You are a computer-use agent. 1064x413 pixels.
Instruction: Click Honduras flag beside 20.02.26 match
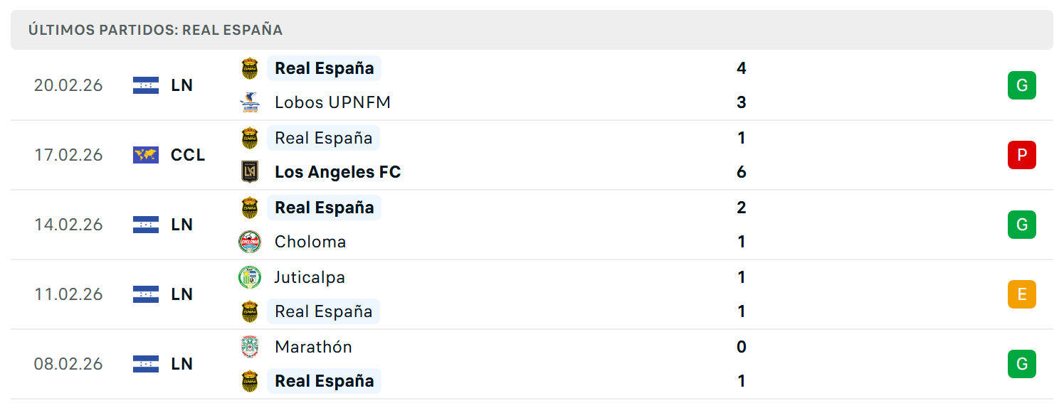[x=146, y=85]
